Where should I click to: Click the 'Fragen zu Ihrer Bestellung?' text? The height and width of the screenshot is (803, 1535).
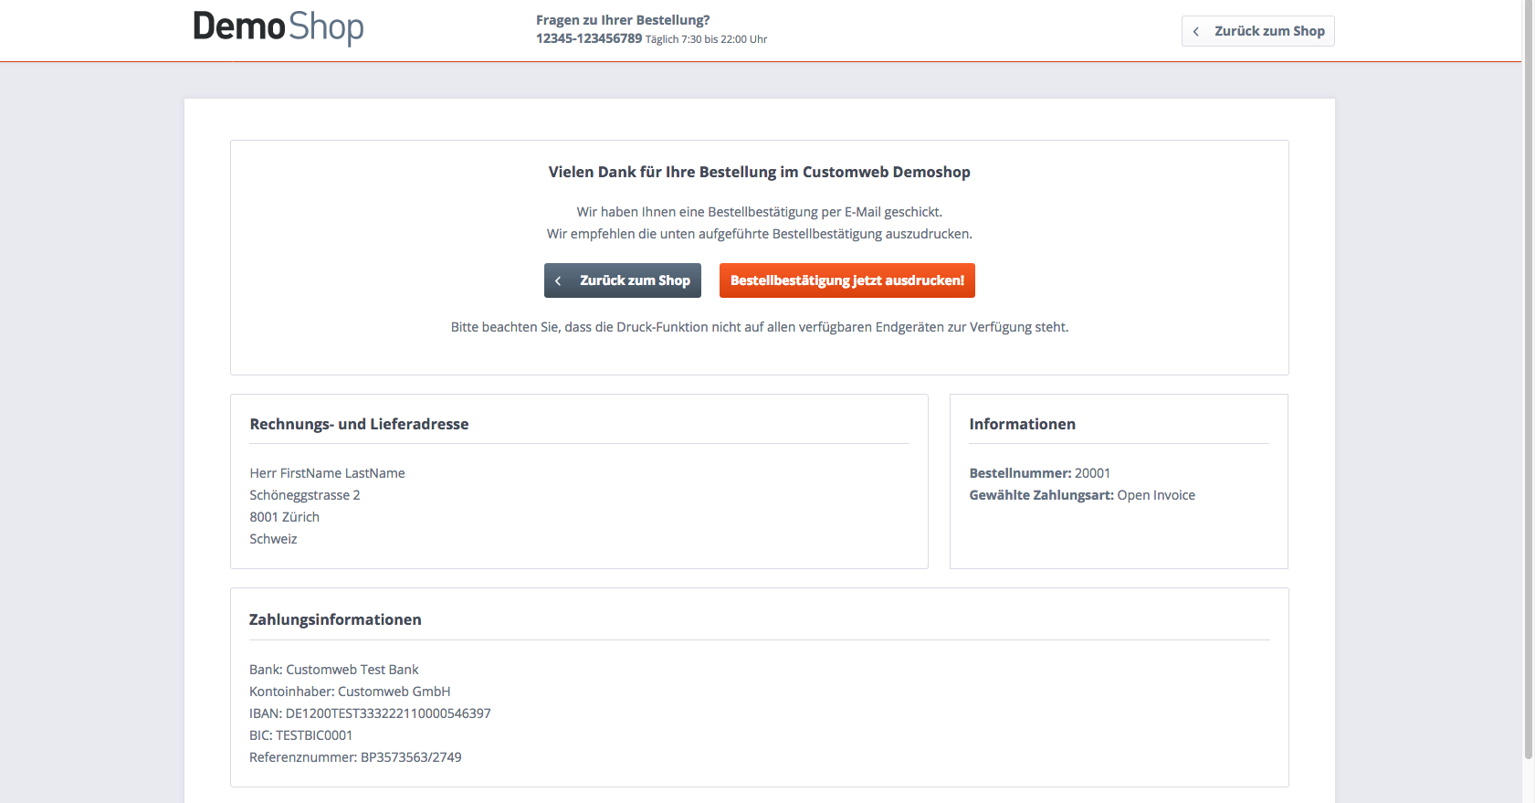coord(623,20)
